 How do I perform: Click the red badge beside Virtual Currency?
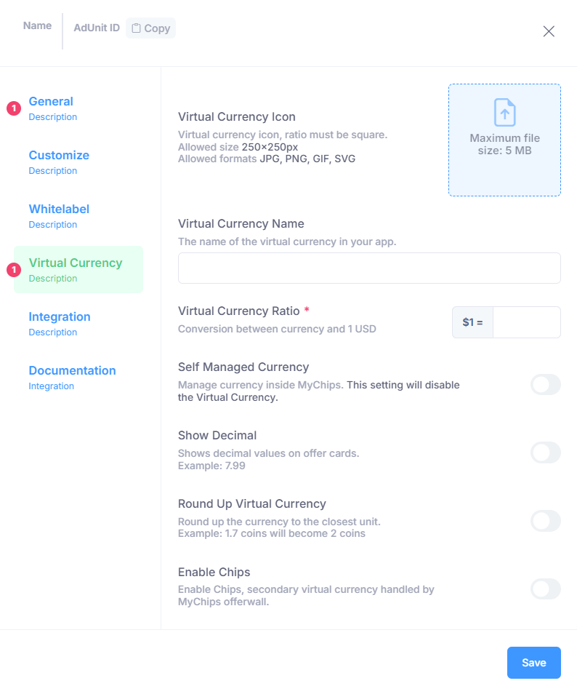tap(14, 270)
